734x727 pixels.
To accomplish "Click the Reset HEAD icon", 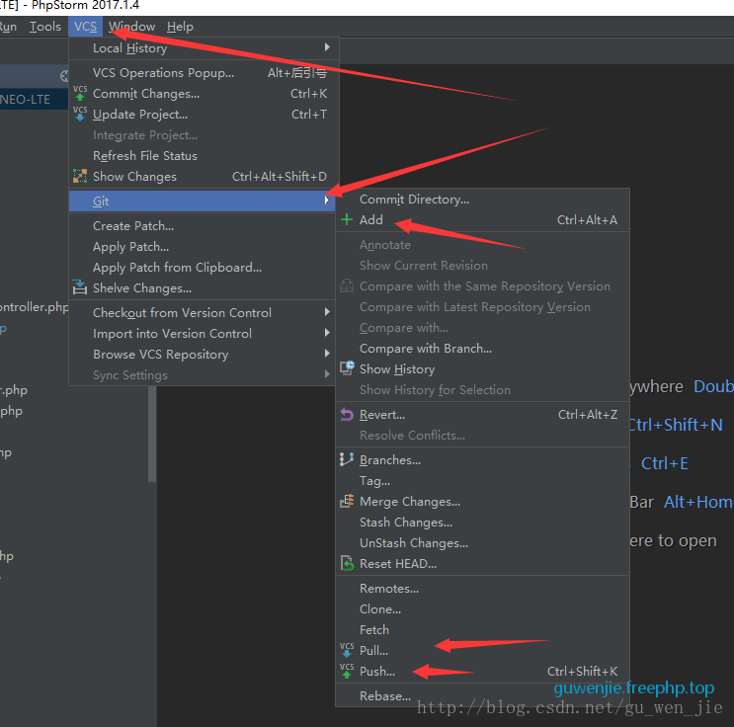I will pyautogui.click(x=347, y=564).
